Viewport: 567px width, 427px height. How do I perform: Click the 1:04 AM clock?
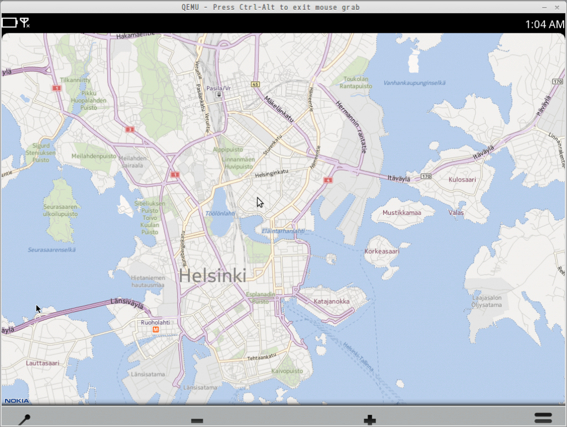(545, 24)
